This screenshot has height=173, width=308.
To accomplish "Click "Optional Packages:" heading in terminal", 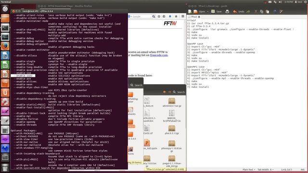I will click(24, 130).
